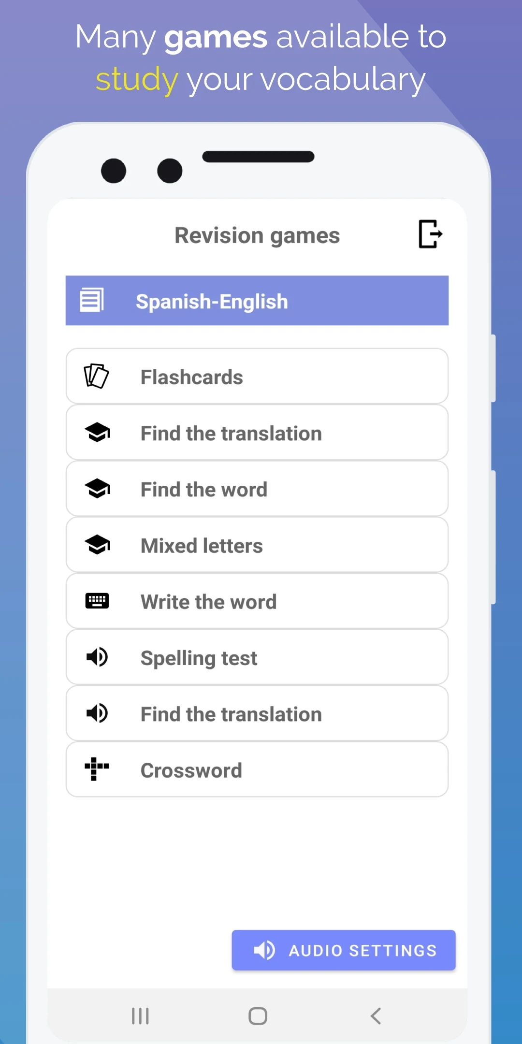
Task: Open the Flashcards game
Action: (x=257, y=377)
